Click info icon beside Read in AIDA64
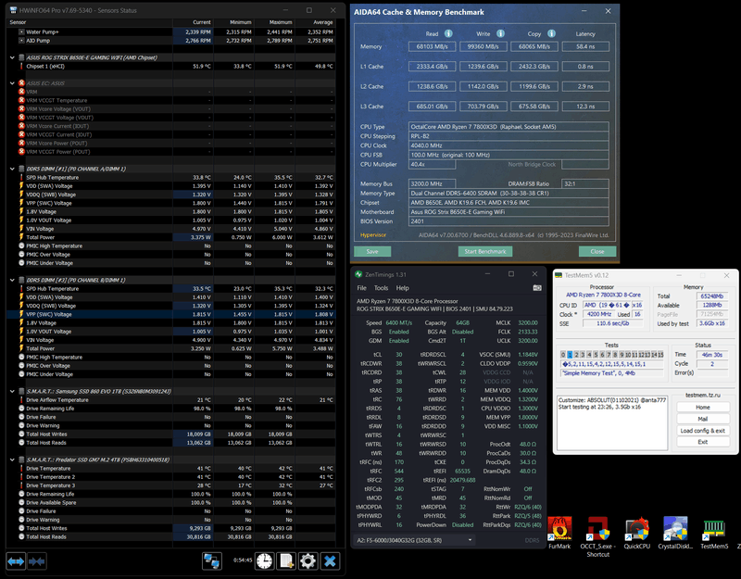Image resolution: width=741 pixels, height=579 pixels. [448, 33]
